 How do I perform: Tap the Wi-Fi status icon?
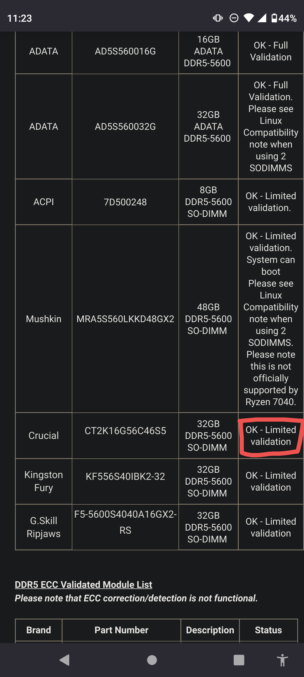point(249,18)
